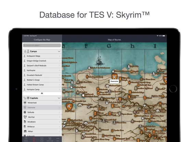Click the Morthal capital marker on map
The image size is (189, 142).
click(x=69, y=107)
